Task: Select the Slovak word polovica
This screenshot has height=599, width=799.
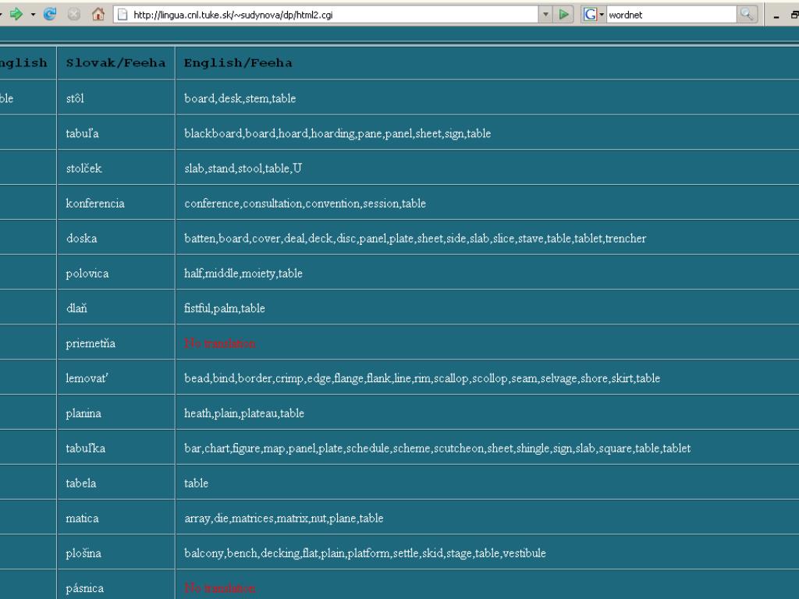Action: [87, 274]
